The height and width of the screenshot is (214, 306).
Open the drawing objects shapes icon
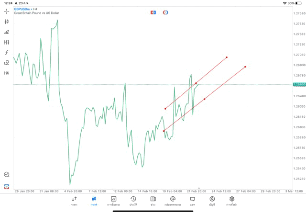(x=6, y=63)
